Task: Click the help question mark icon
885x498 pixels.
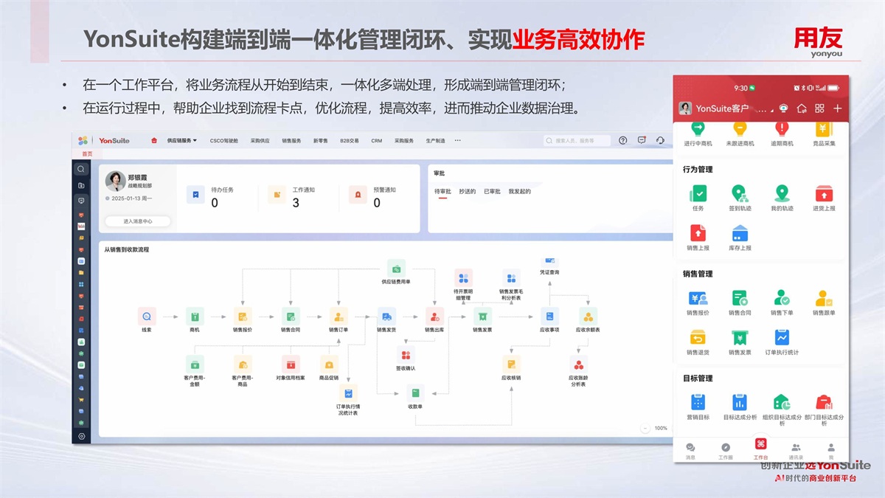Action: point(623,140)
